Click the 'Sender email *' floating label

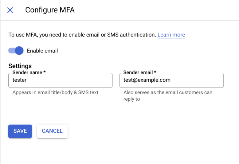coord(140,73)
